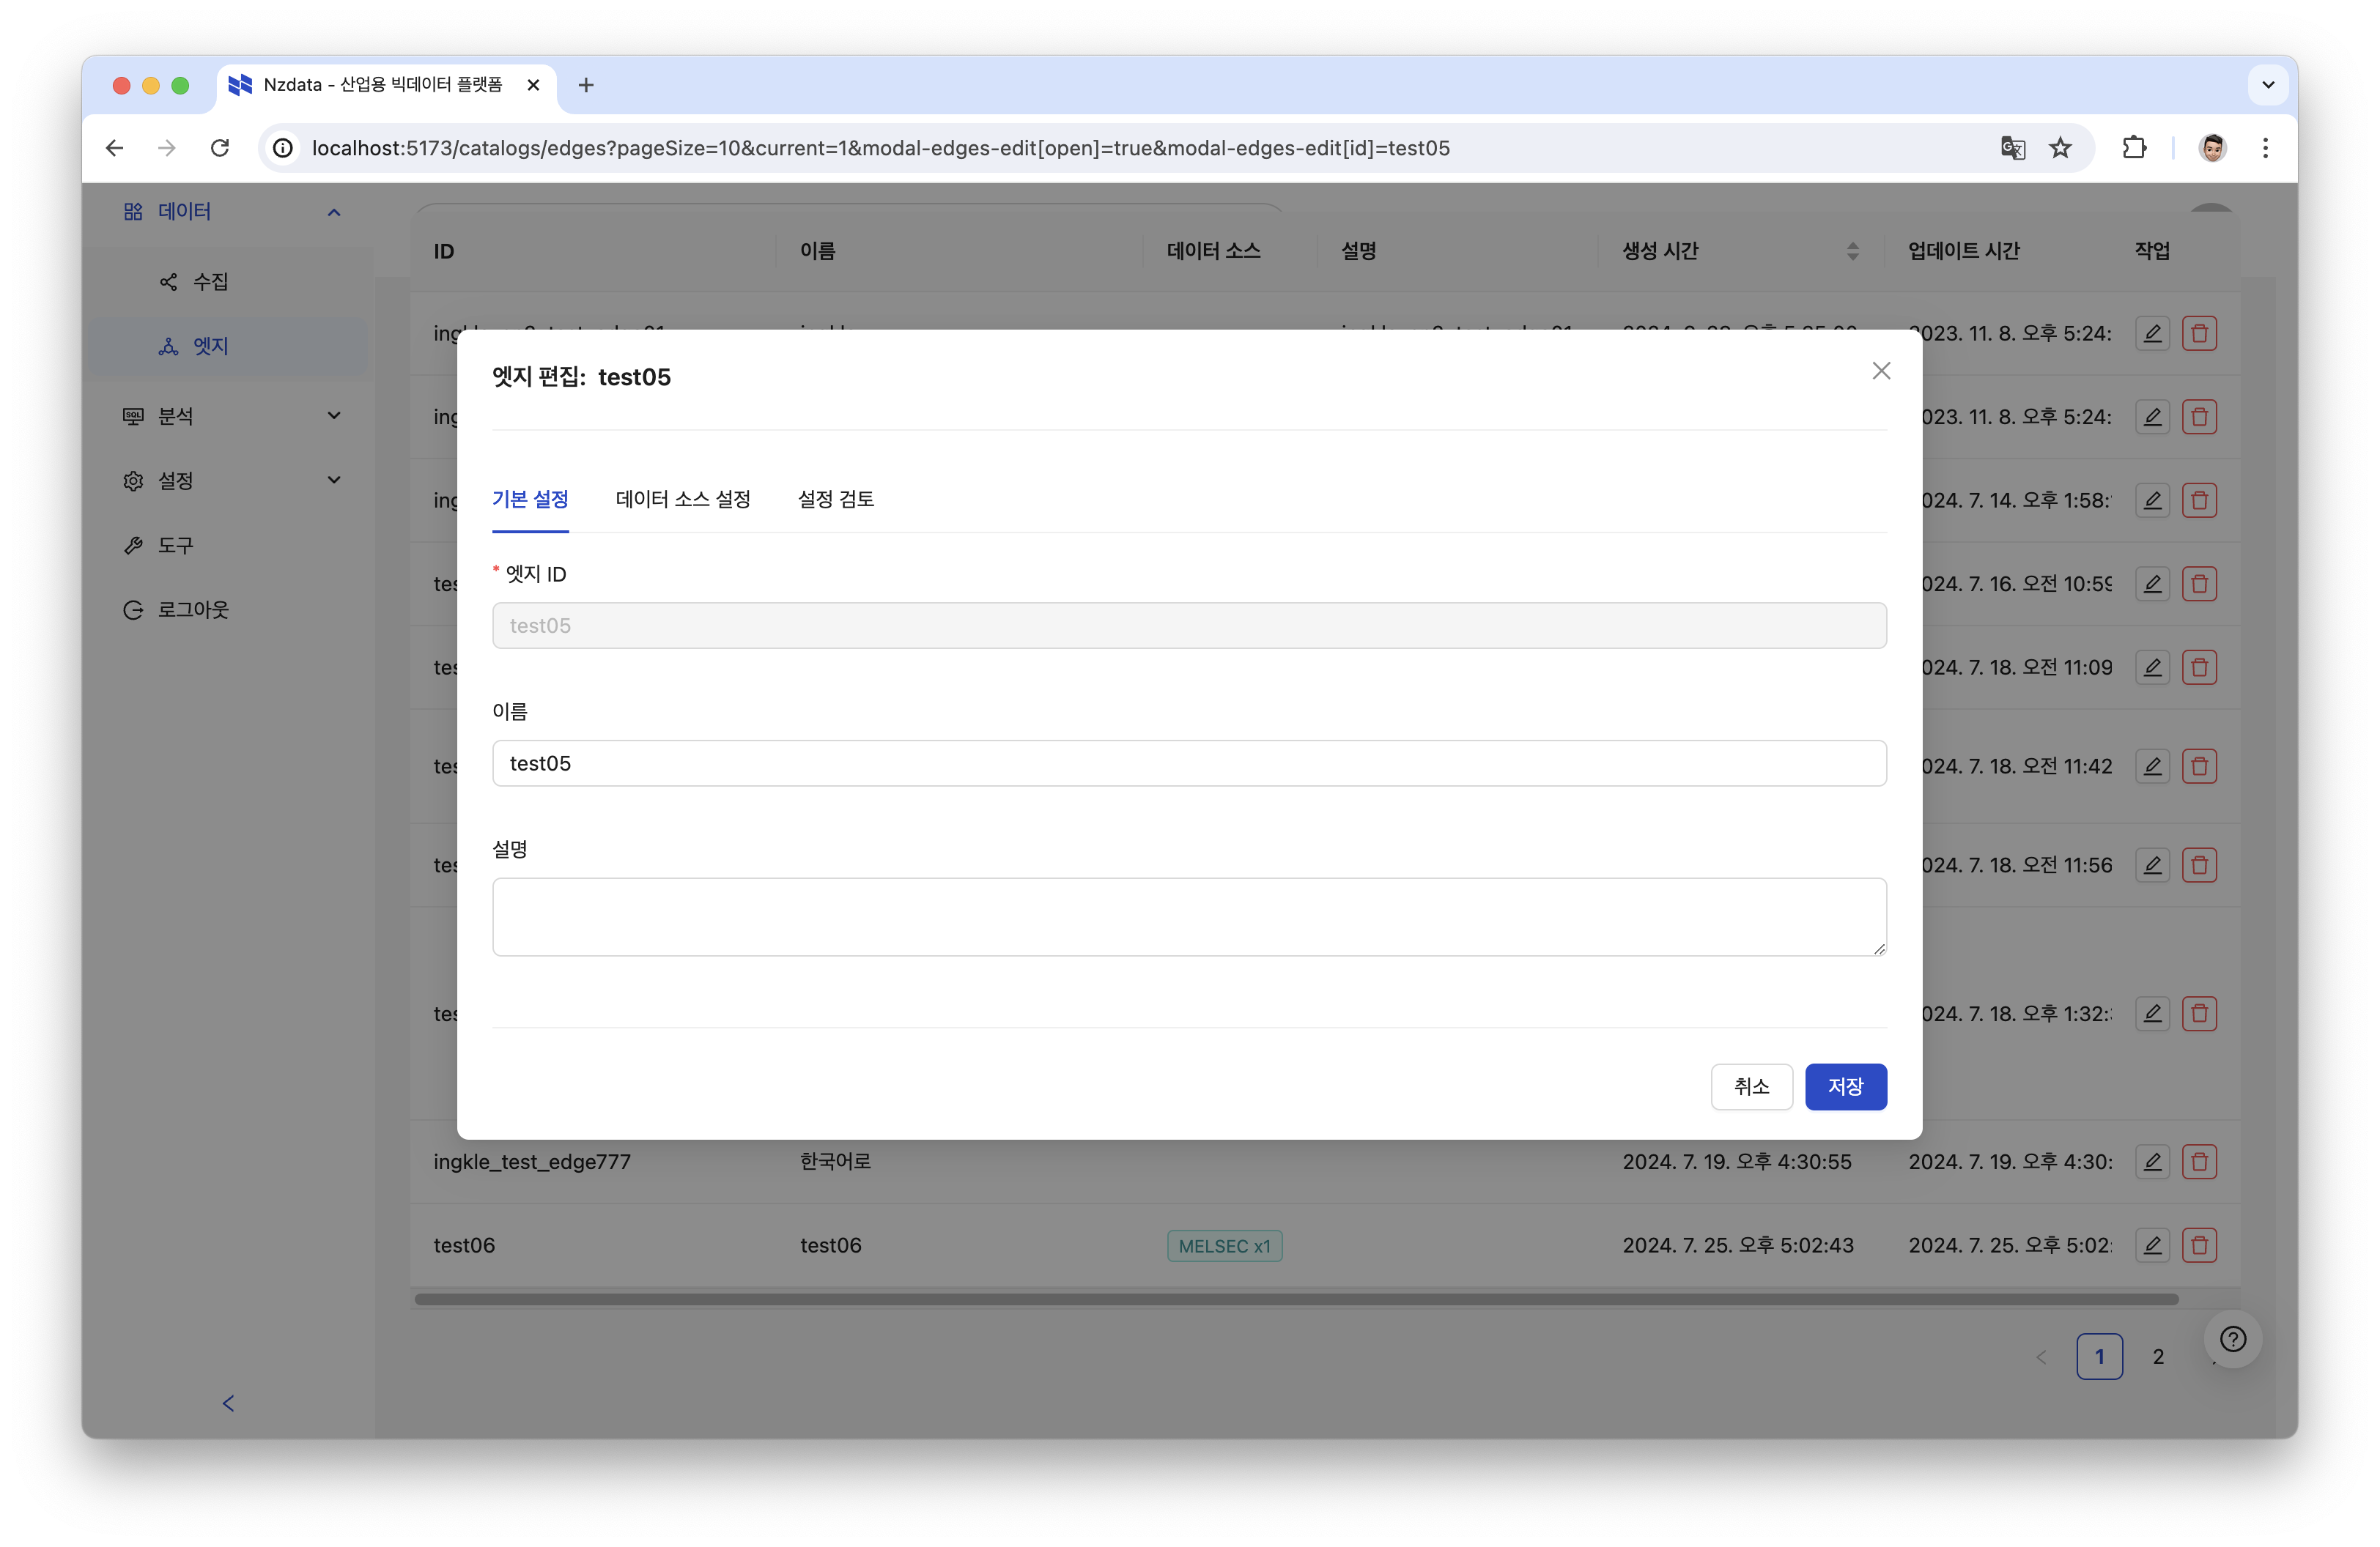Click the 데이터 소스 column header

1213,251
